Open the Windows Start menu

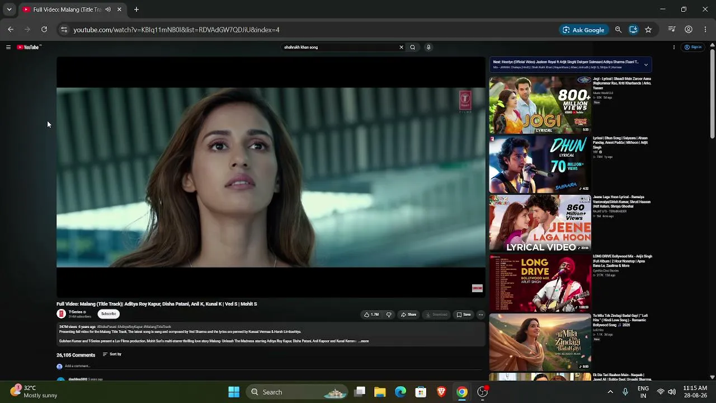tap(234, 392)
